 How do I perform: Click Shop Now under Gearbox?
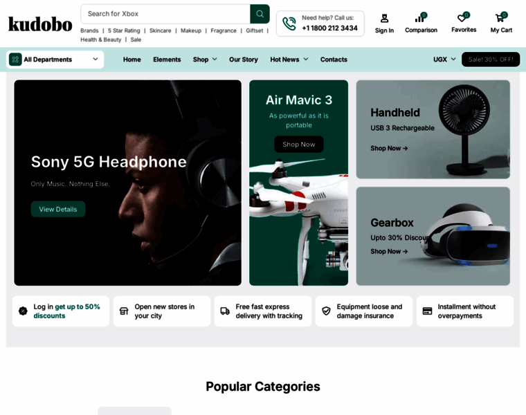(x=389, y=251)
